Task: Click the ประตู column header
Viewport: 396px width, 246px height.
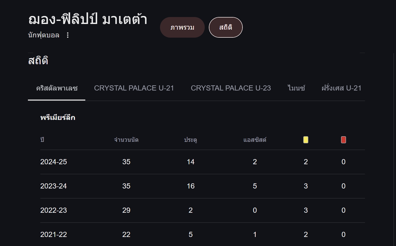Action: [x=191, y=140]
